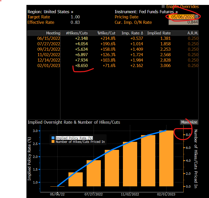
Task: Click the tallest orange bar for 02/01/2023
Action: (166, 158)
